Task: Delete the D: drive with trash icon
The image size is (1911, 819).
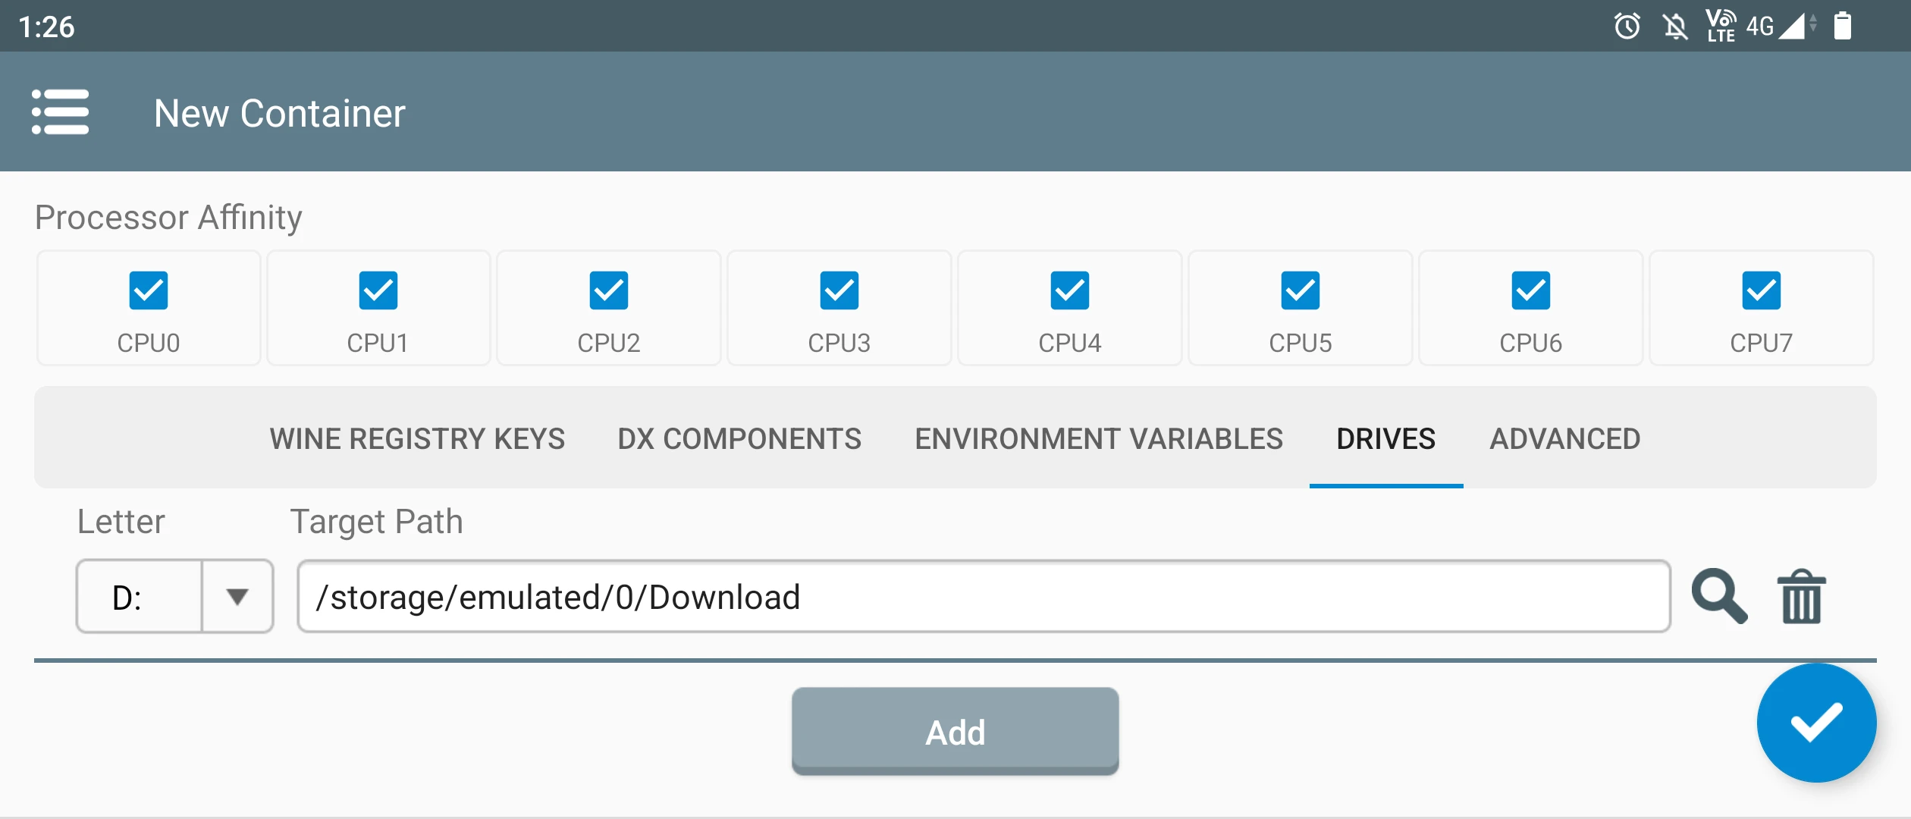Action: click(x=1802, y=596)
